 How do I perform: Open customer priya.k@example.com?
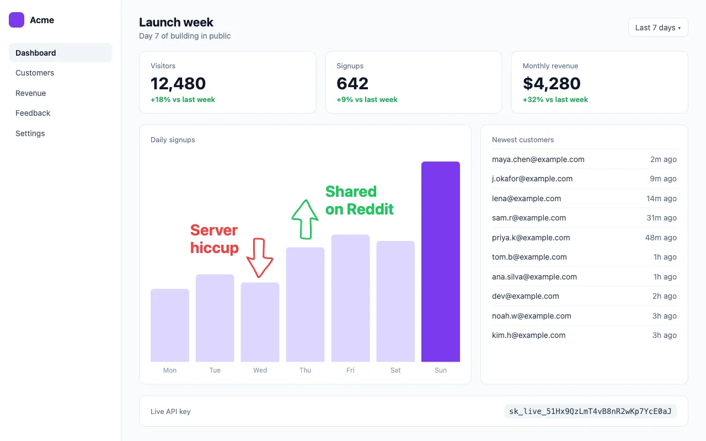pyautogui.click(x=584, y=238)
